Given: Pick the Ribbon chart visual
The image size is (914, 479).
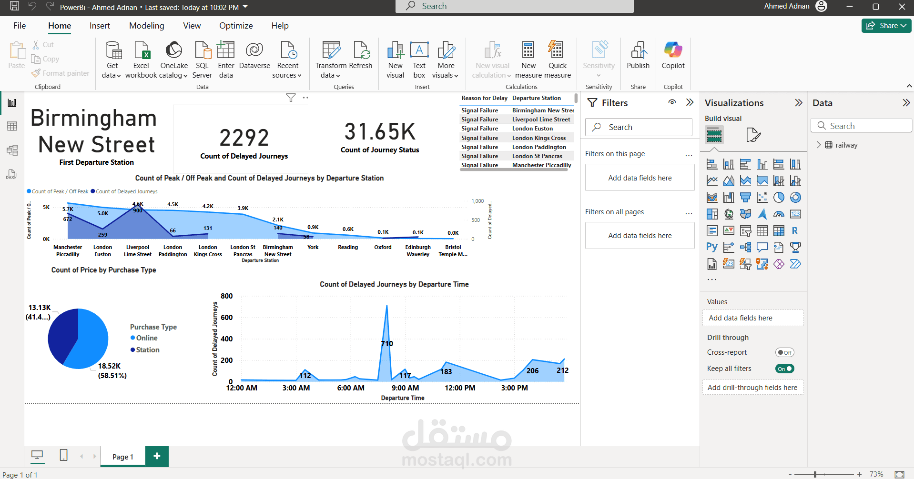Looking at the screenshot, I should point(712,198).
